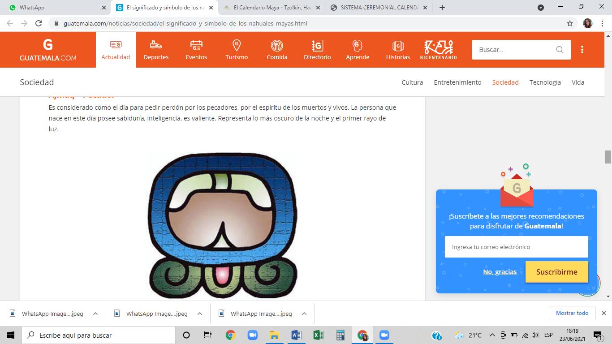Open the Bicentenario section

[439, 50]
